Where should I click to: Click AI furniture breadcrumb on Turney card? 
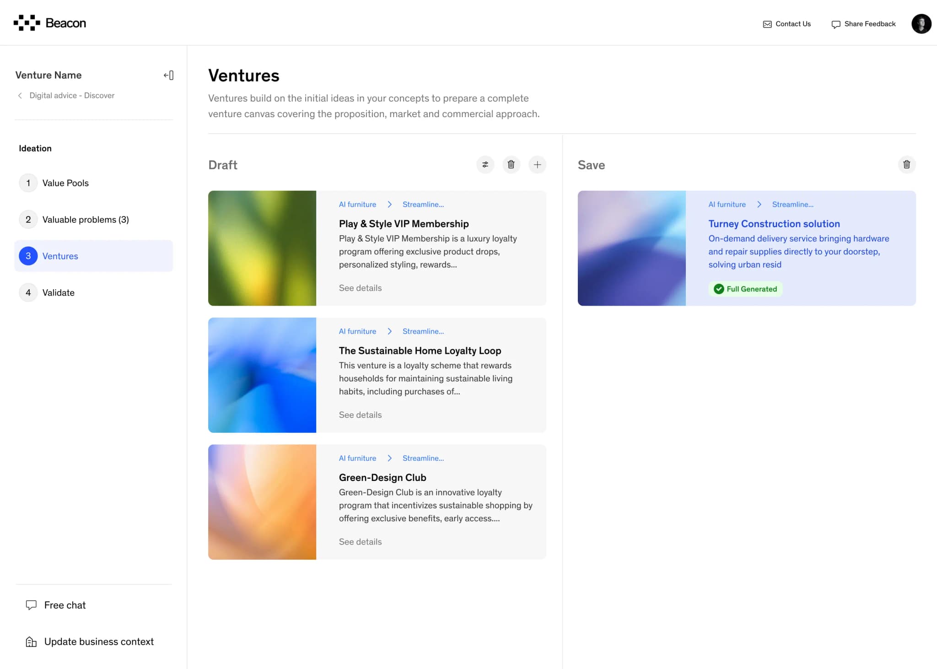pos(727,205)
